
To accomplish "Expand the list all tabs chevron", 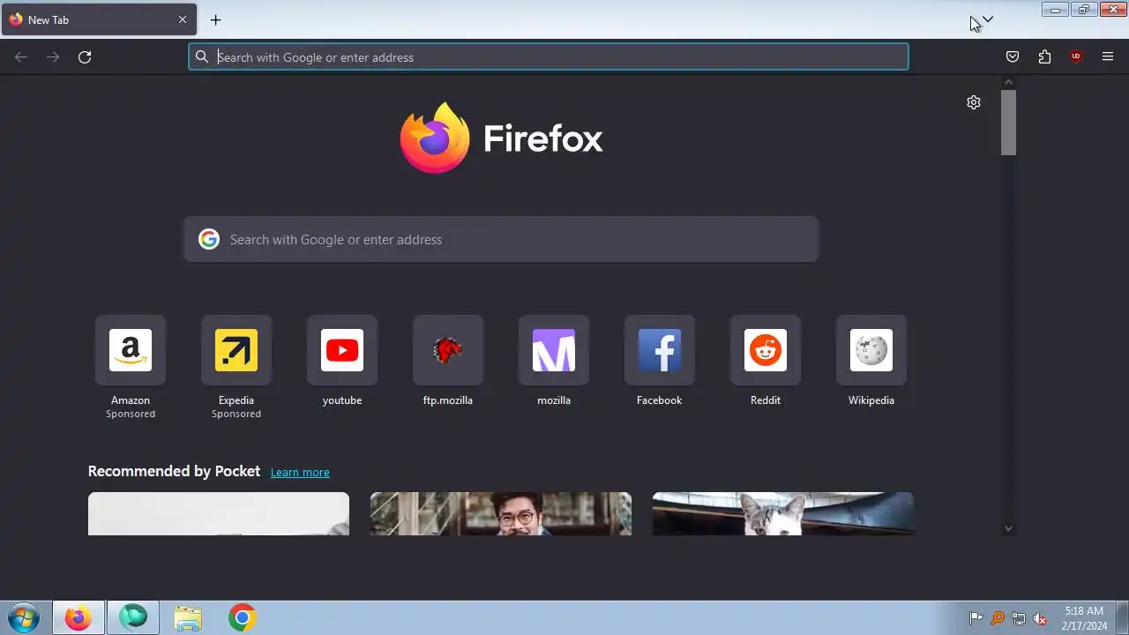I will coord(988,19).
